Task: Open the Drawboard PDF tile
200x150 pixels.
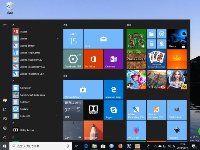Action: 73,59
